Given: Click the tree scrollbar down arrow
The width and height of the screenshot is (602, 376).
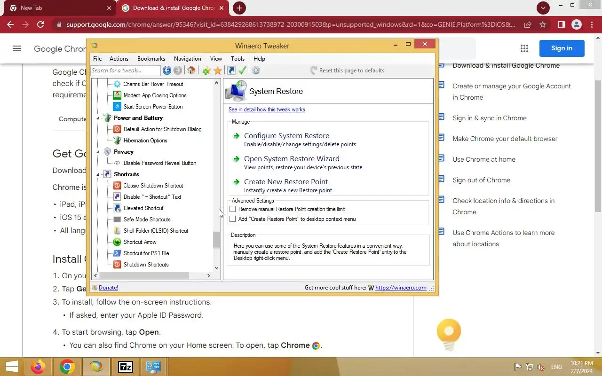Looking at the screenshot, I should pyautogui.click(x=216, y=268).
